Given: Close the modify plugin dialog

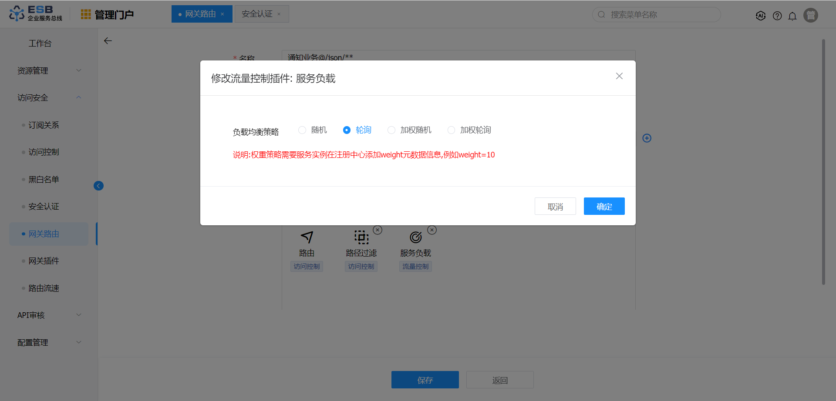Looking at the screenshot, I should 619,76.
